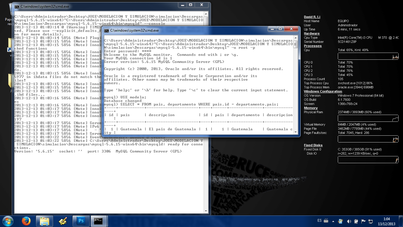Viewport: 403px width, 227px height.
Task: Click the 'Hardware' heading in the system info
Action: [312, 33]
